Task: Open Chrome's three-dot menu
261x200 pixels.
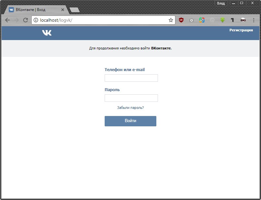Action: pos(254,20)
